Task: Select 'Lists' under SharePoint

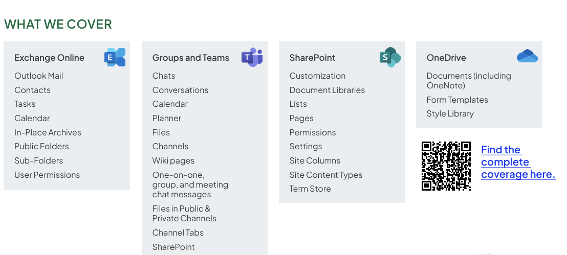Action: pyautogui.click(x=298, y=104)
